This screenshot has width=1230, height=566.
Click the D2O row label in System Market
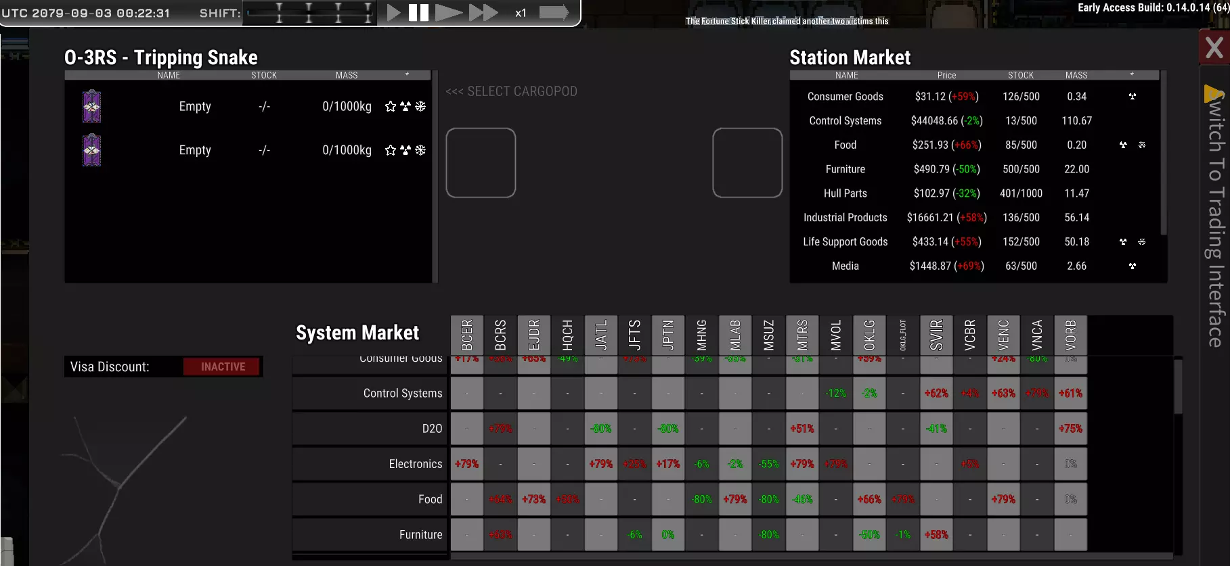point(433,429)
